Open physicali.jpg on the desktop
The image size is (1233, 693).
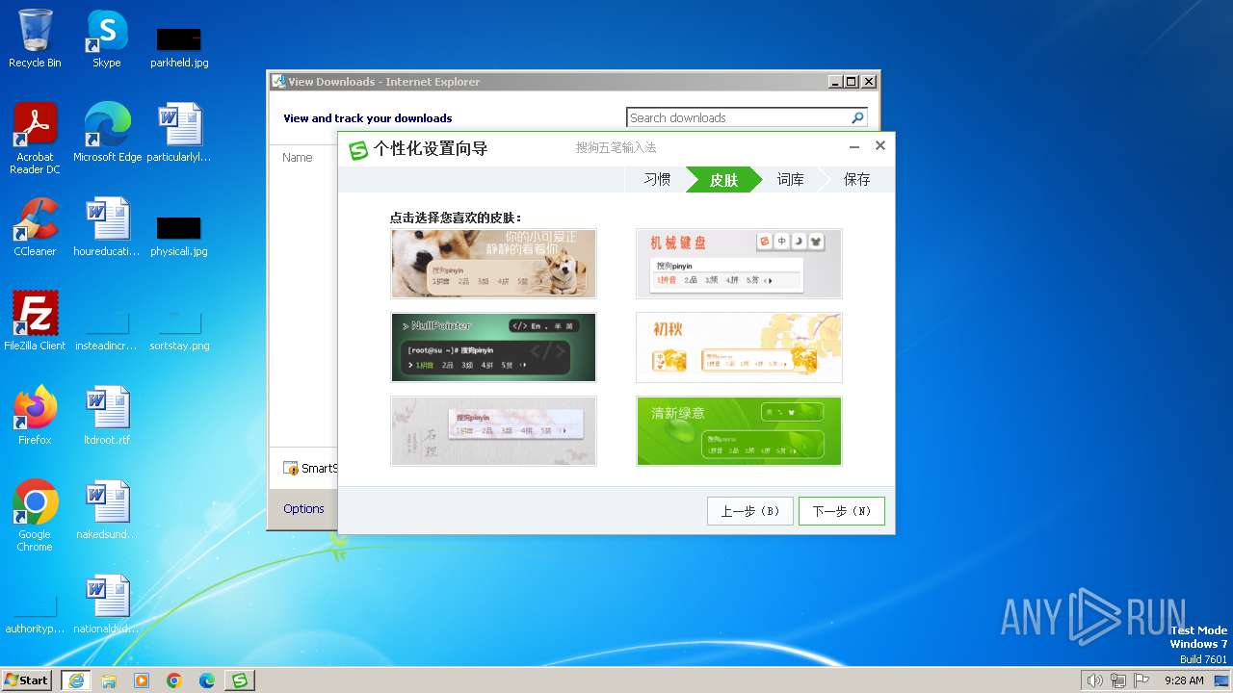point(179,235)
